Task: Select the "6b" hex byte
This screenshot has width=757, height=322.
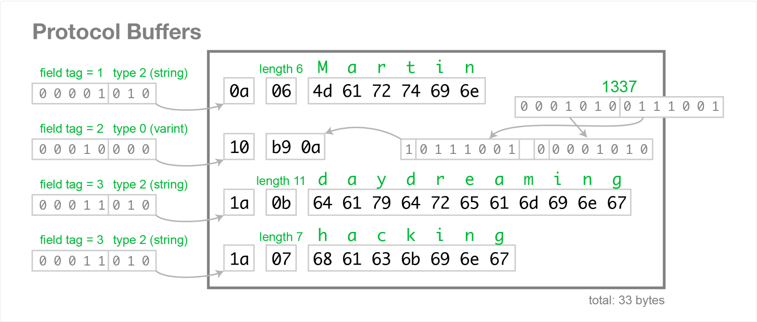Action: (x=410, y=259)
